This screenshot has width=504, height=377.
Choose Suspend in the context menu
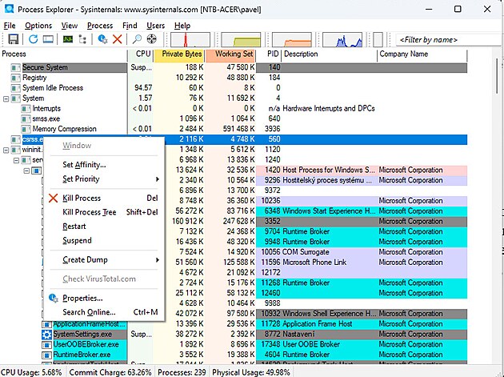[x=77, y=241]
